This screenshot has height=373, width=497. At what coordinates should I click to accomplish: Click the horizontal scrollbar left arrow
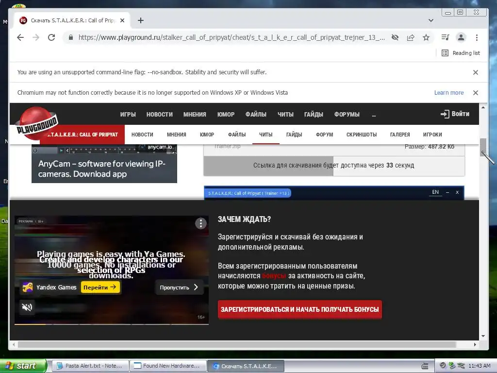coord(13,344)
